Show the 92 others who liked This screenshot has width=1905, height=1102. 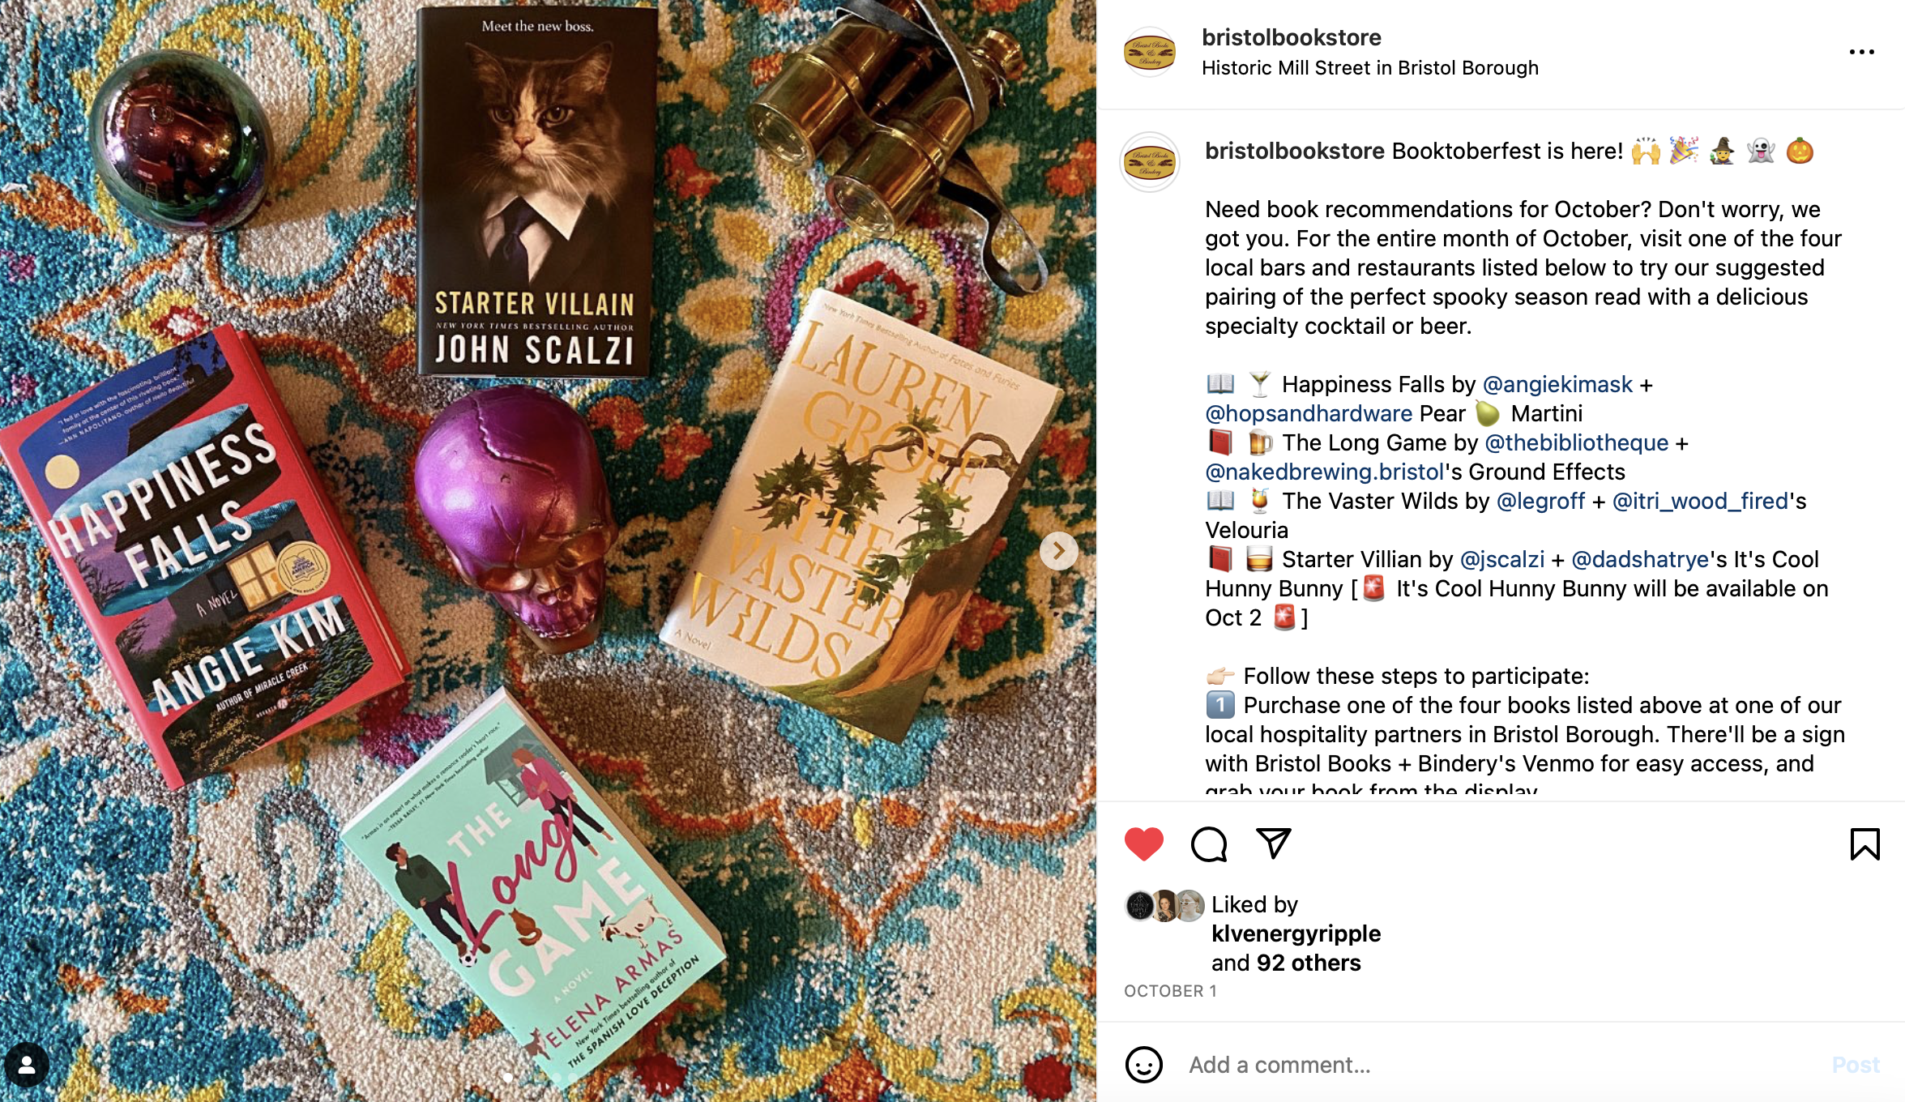tap(1309, 963)
